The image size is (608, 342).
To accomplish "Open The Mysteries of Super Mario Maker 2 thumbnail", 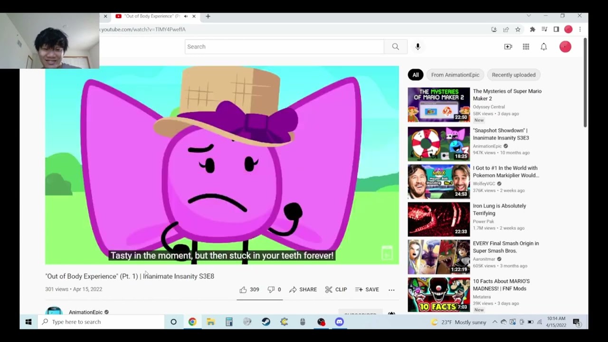I will (x=438, y=104).
